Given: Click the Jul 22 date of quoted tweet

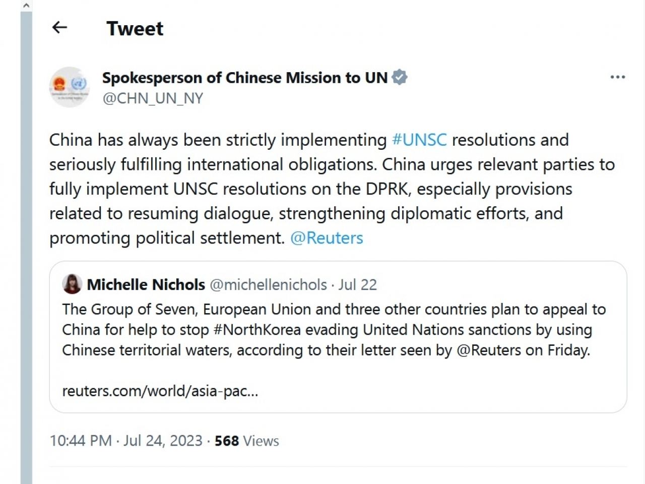Looking at the screenshot, I should pos(358,285).
